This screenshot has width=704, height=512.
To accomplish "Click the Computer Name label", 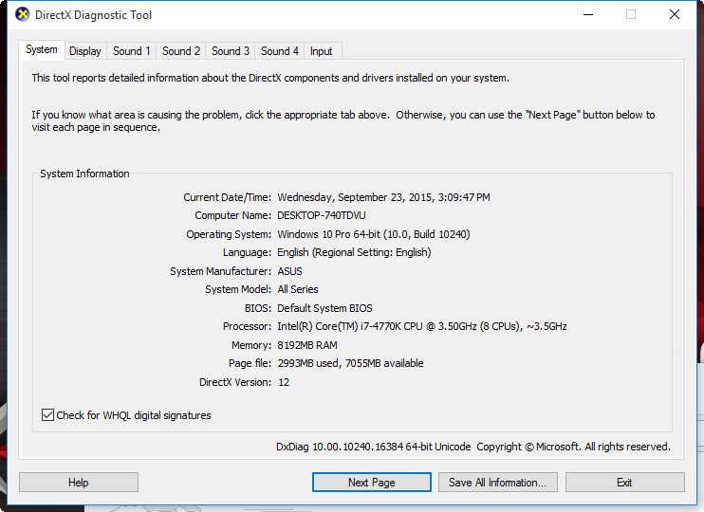I will coord(232,215).
